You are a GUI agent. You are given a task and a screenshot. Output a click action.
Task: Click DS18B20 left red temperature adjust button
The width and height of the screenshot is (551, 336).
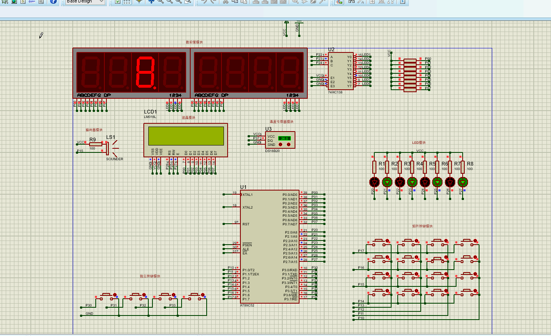tap(281, 145)
